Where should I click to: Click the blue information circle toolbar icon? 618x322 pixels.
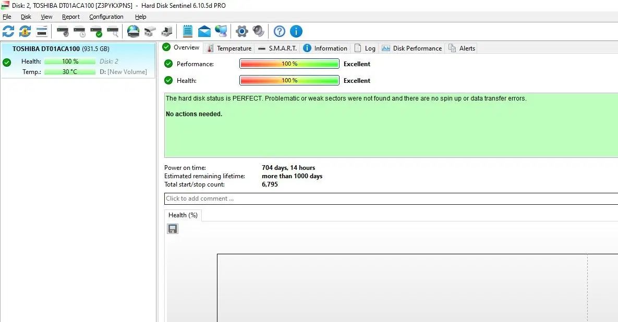tap(296, 31)
